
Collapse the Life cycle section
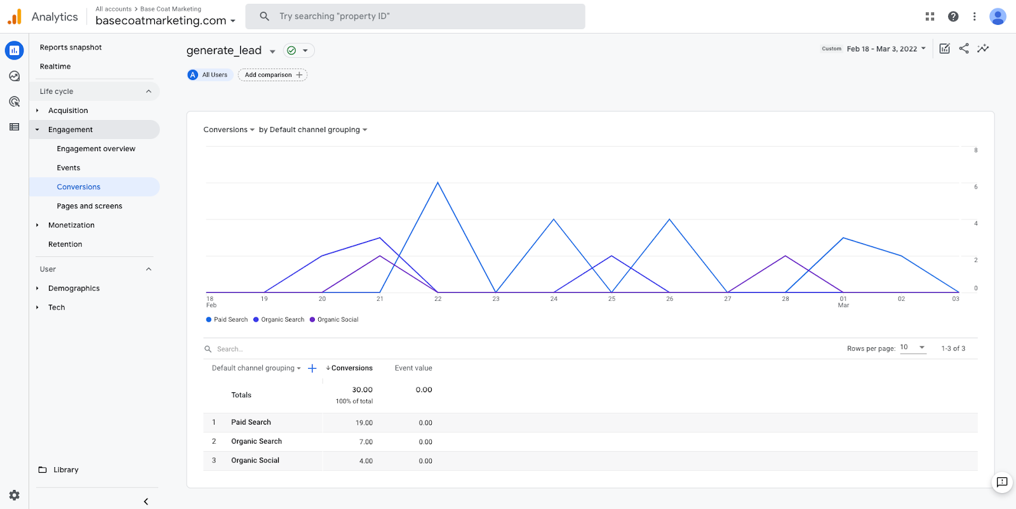coord(149,91)
